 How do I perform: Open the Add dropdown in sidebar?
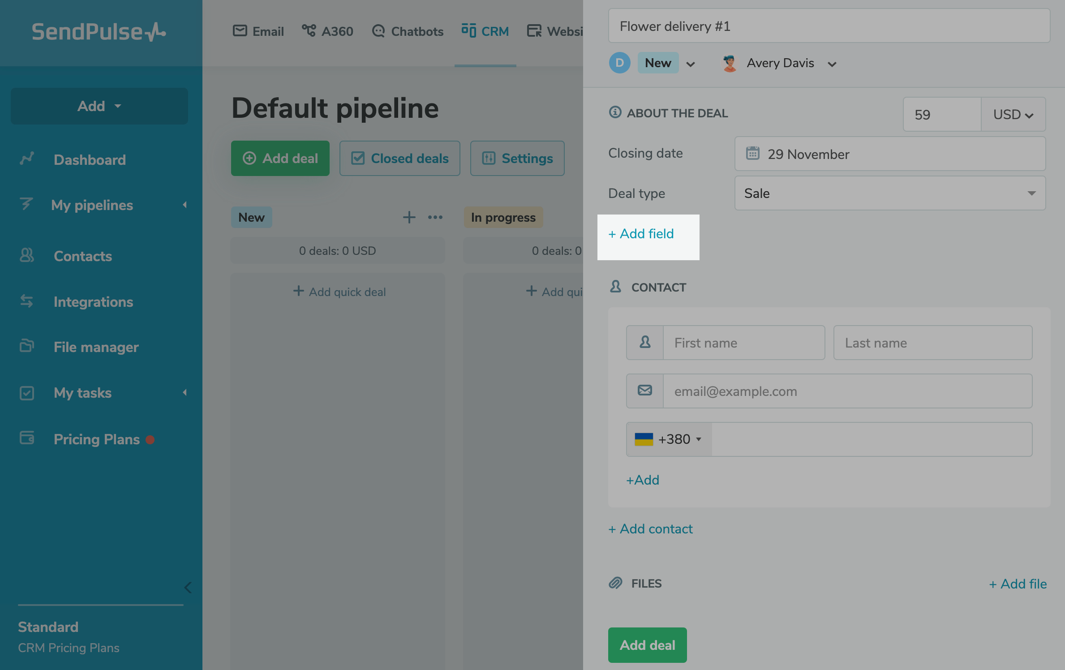point(99,106)
